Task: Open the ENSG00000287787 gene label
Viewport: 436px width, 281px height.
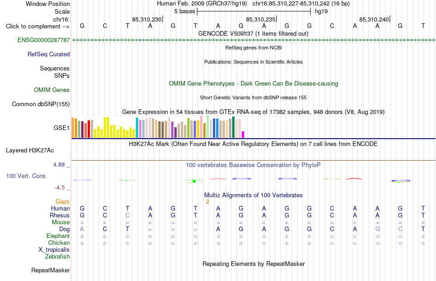Action: (x=44, y=40)
